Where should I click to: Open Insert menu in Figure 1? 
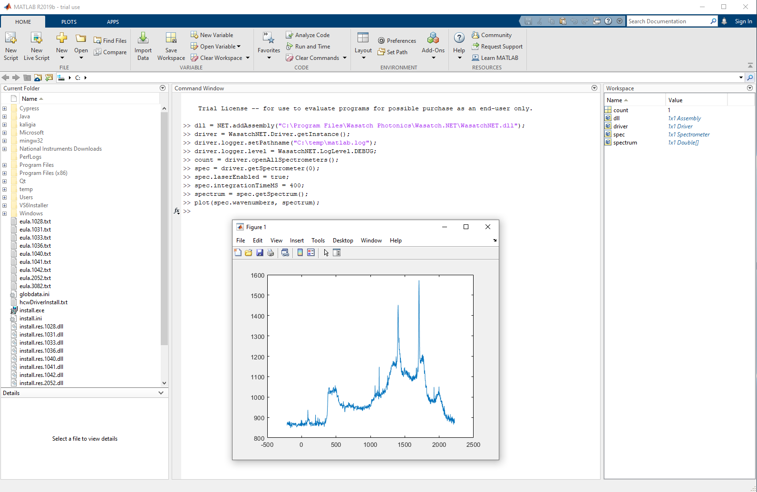[297, 241]
